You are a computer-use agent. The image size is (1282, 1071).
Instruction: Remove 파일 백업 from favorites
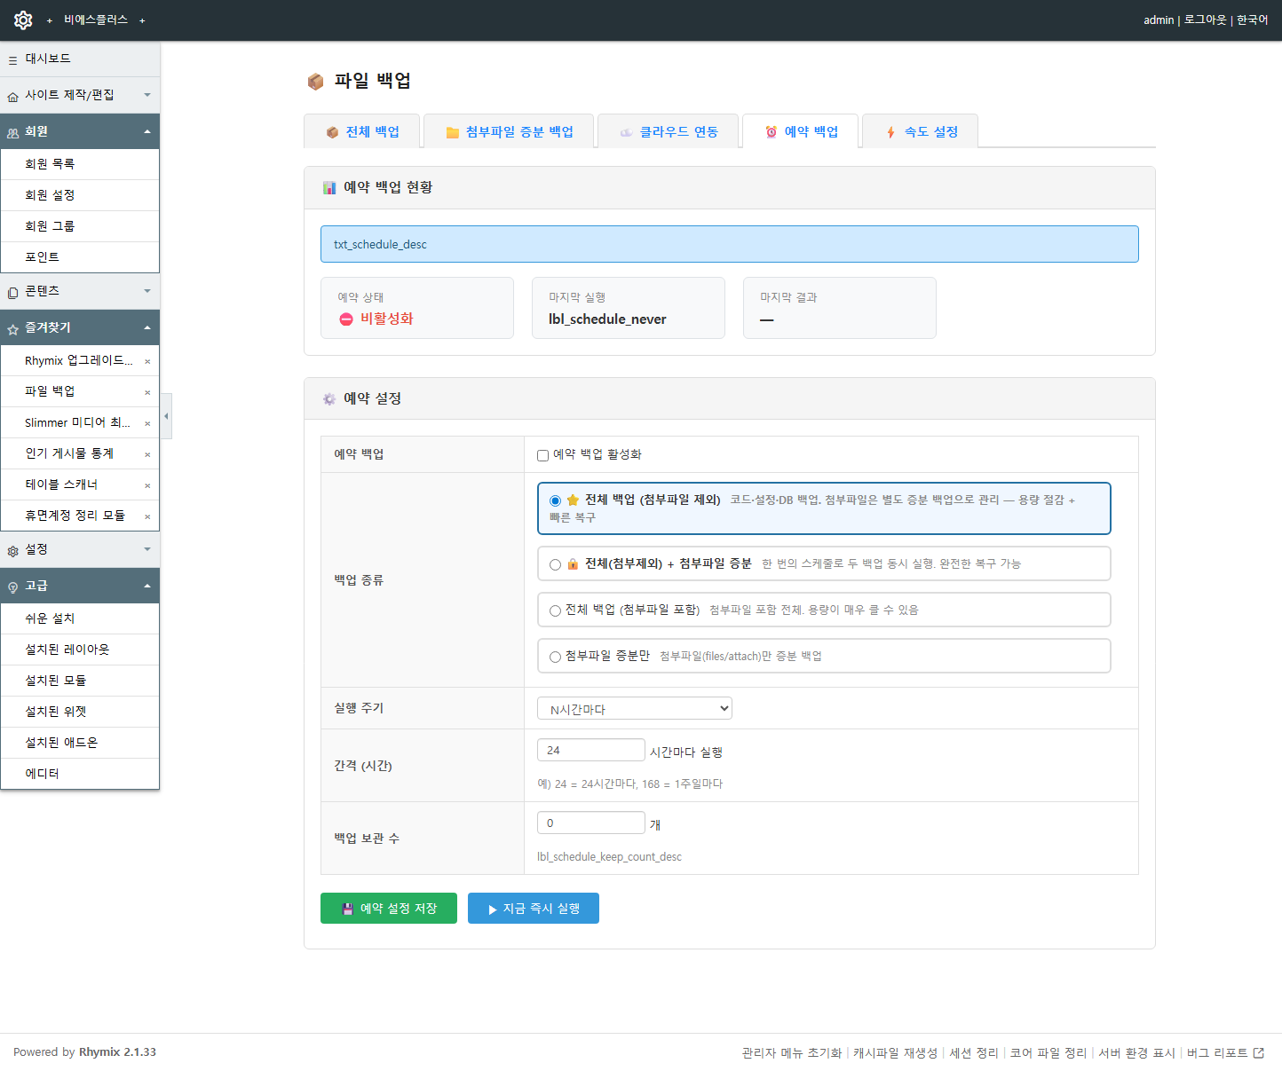pyautogui.click(x=147, y=392)
